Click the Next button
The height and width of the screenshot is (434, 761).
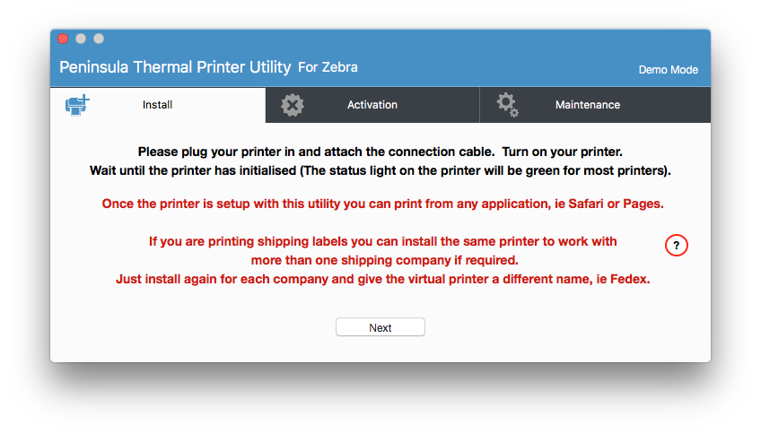coord(380,327)
